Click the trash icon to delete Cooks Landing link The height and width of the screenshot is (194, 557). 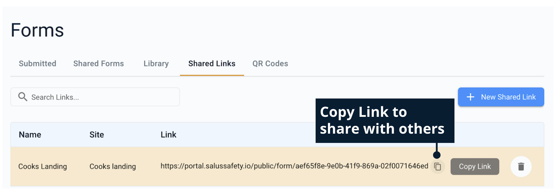pyautogui.click(x=521, y=166)
